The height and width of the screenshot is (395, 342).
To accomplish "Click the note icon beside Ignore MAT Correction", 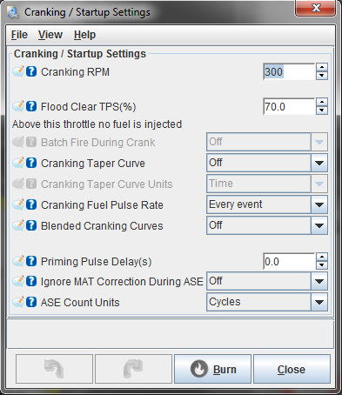I will click(x=18, y=281).
